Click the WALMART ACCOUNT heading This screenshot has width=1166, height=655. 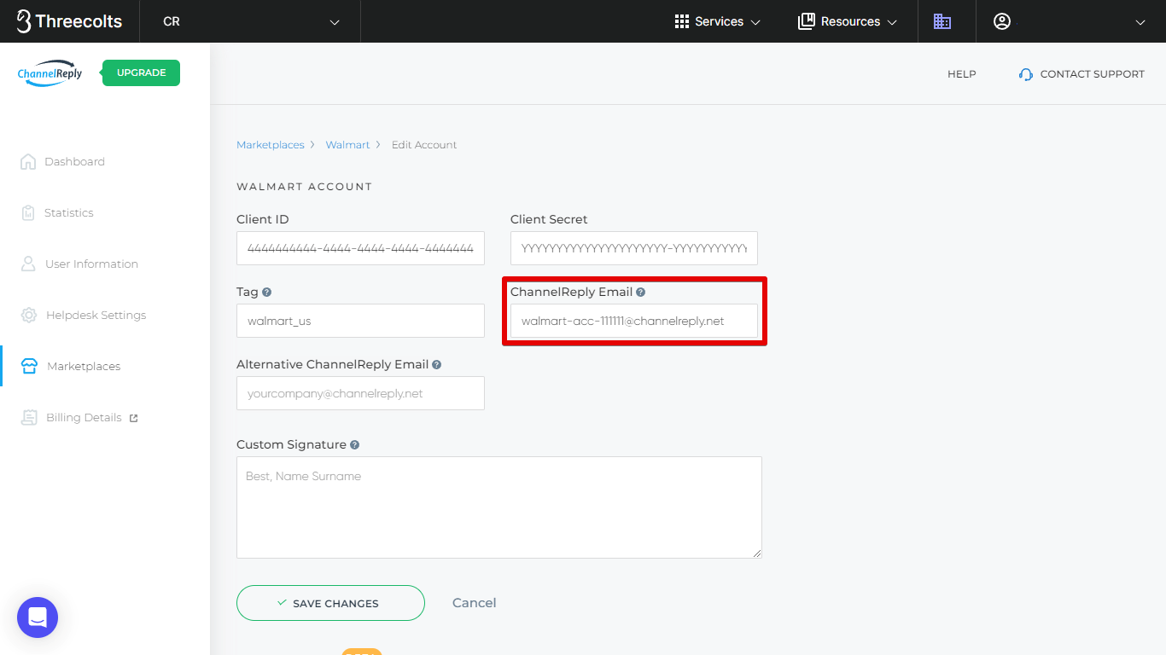pos(304,186)
